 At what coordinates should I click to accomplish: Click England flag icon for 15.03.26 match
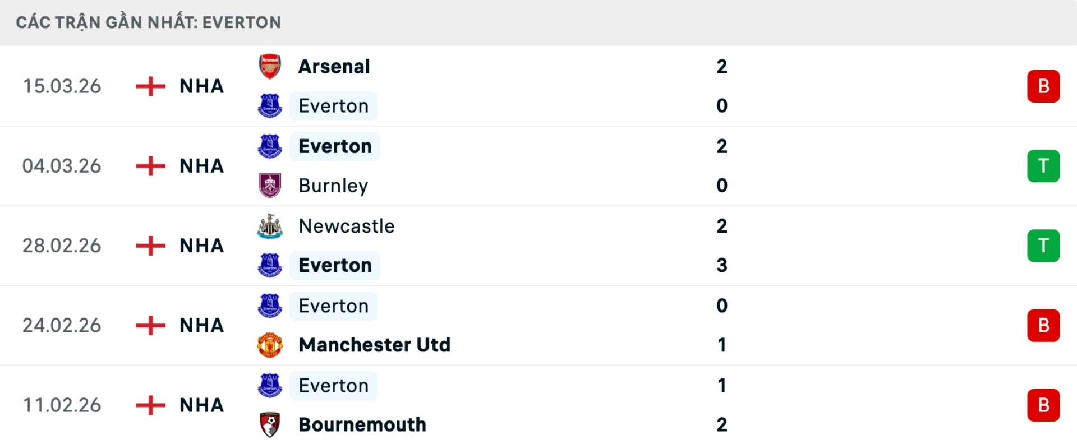point(151,86)
